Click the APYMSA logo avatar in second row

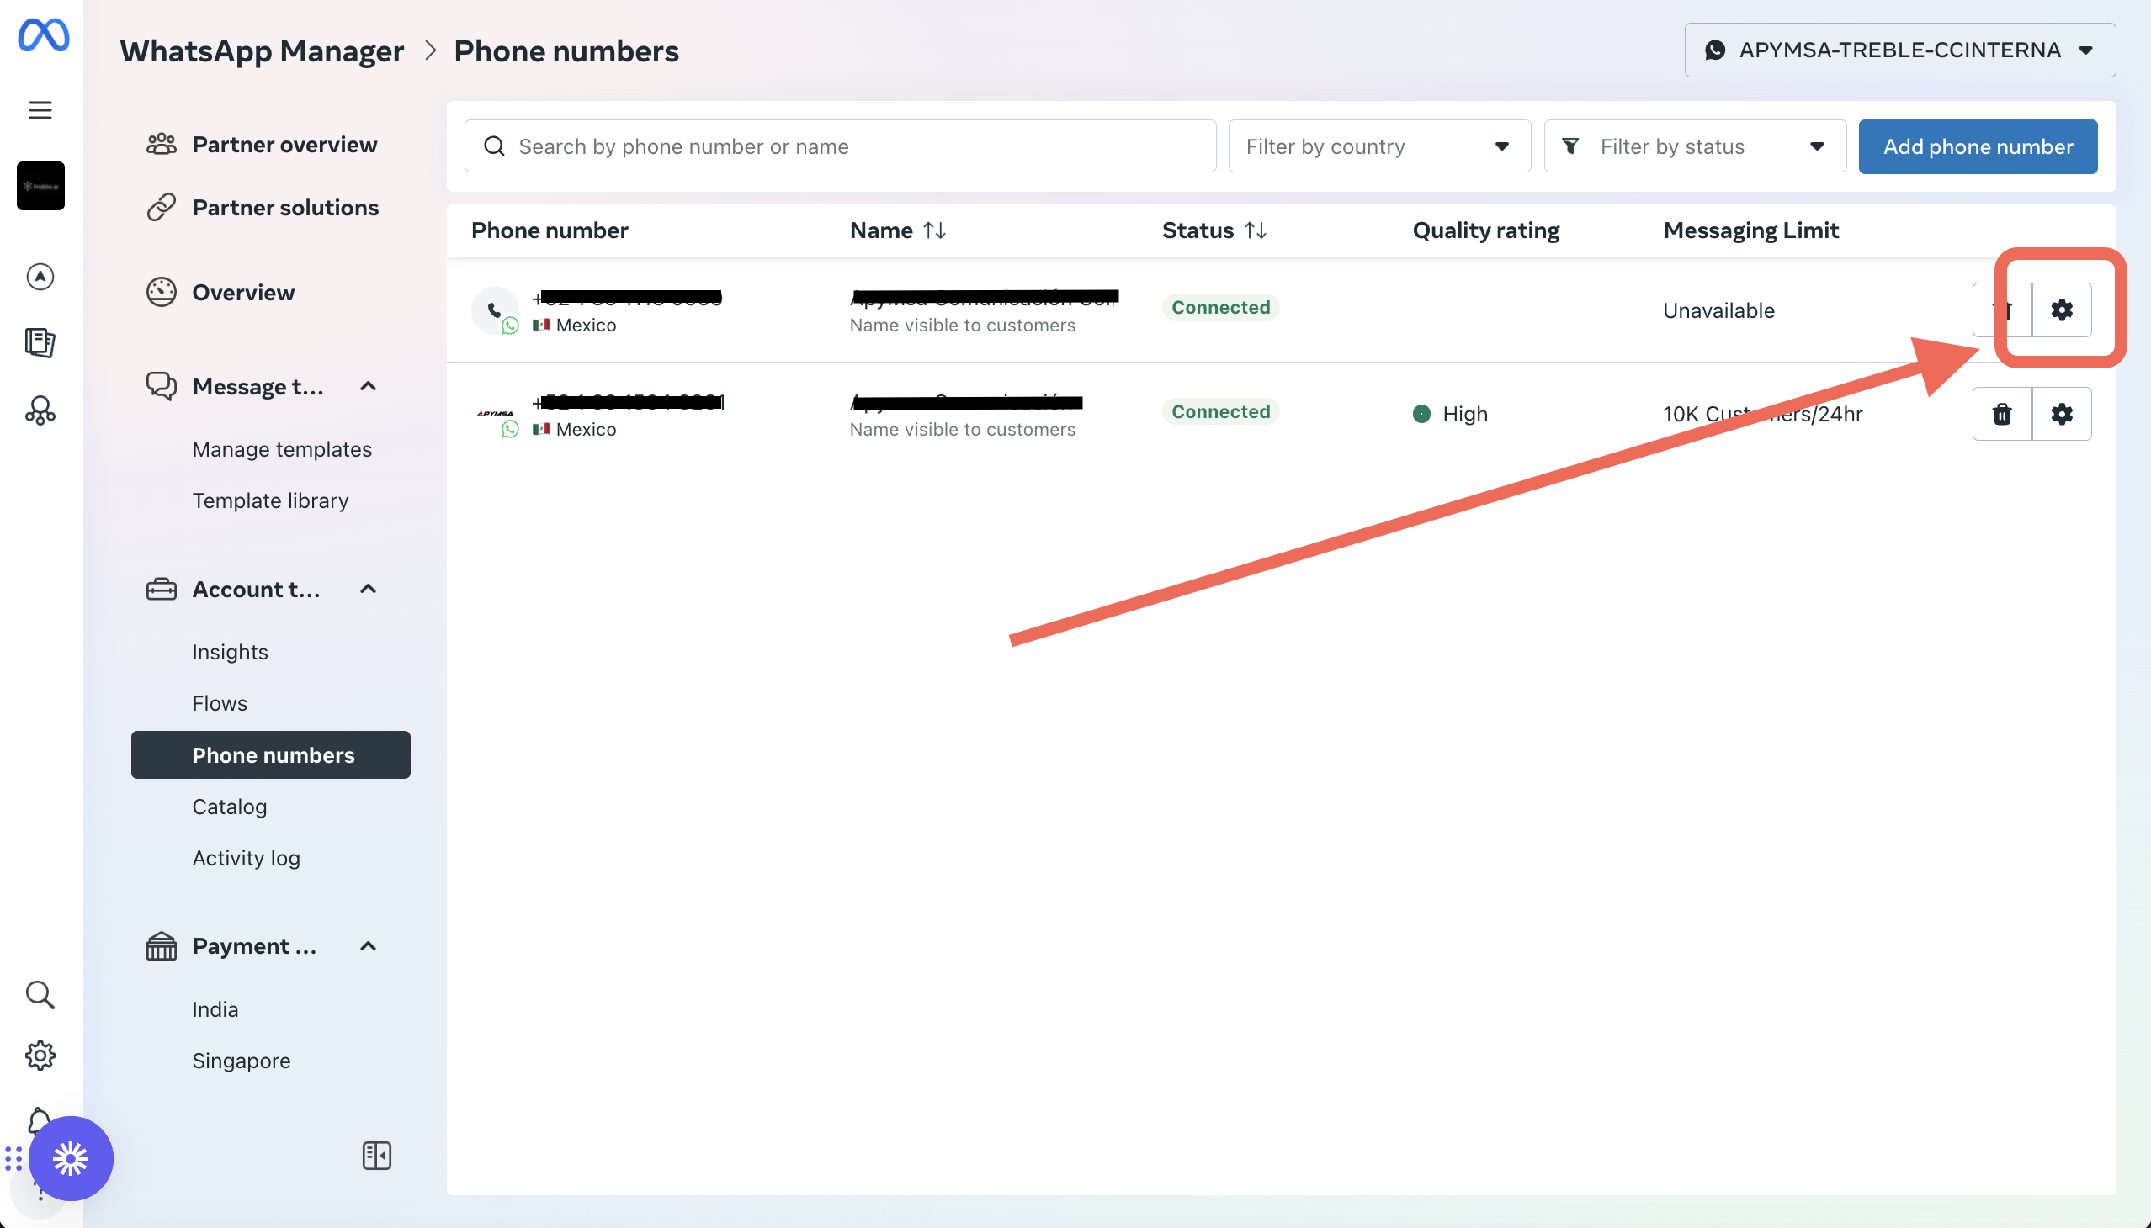[496, 414]
